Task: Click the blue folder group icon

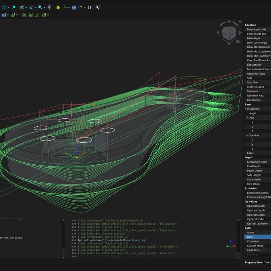Action: [74, 8]
